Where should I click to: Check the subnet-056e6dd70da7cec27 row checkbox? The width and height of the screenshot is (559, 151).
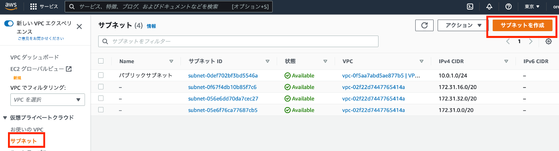coord(101,98)
